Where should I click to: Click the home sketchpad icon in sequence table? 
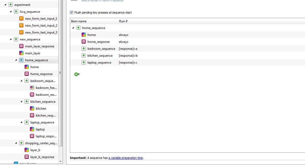[84, 35]
